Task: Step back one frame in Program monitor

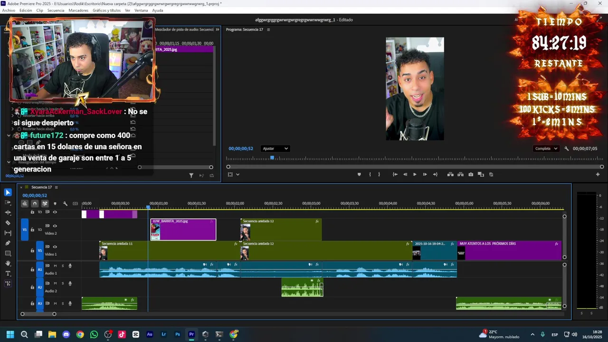Action: pyautogui.click(x=405, y=174)
